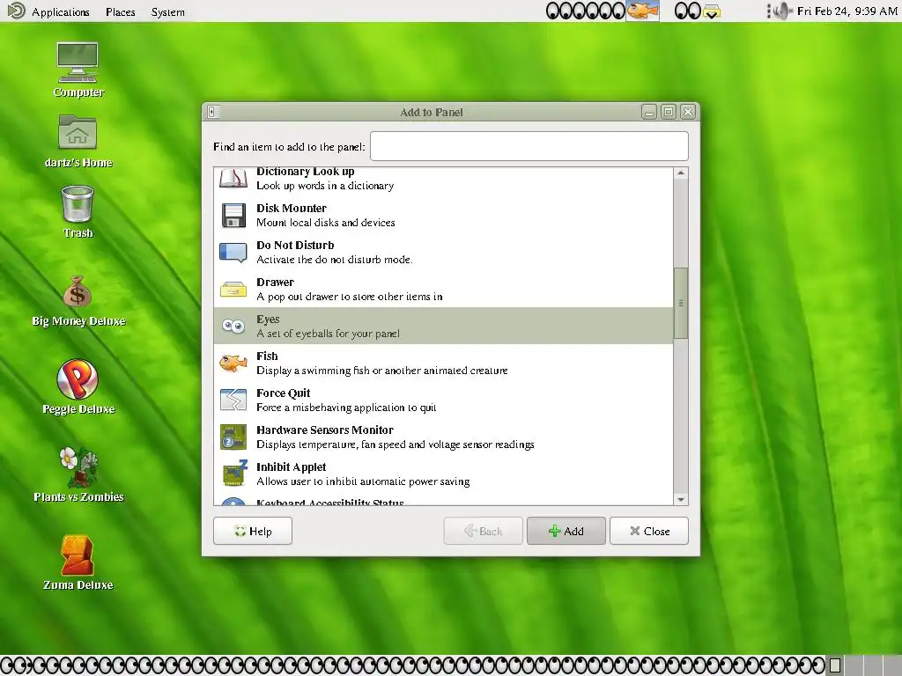Click the clock showing Fri Feb 24
The width and height of the screenshot is (902, 676).
click(x=847, y=11)
